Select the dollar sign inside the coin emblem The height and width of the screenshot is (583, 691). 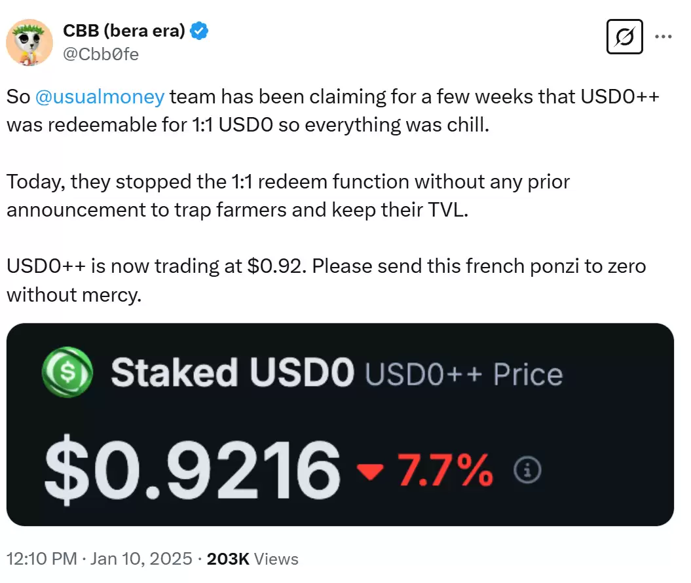tap(67, 372)
